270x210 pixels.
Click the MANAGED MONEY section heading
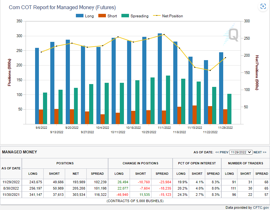click(x=20, y=152)
